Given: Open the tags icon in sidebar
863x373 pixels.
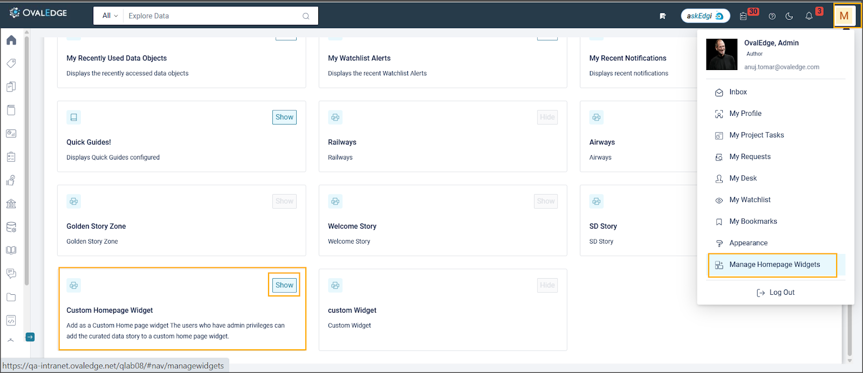Looking at the screenshot, I should 11,64.
